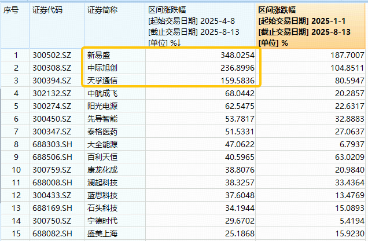This screenshot has width=368, height=241.
Task: Select stock name 盛美上海
Action: coord(102,233)
